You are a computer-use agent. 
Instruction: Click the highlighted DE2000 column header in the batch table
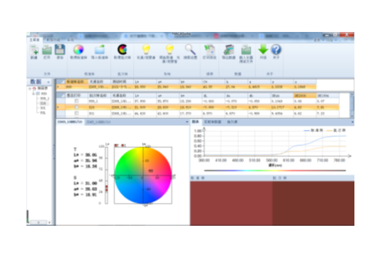pyautogui.click(x=304, y=96)
